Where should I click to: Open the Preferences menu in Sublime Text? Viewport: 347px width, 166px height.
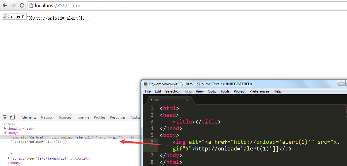coord(259,91)
